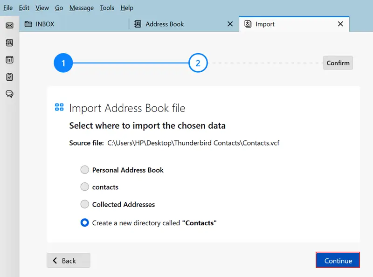
Task: Open the Tools menu
Action: point(107,7)
